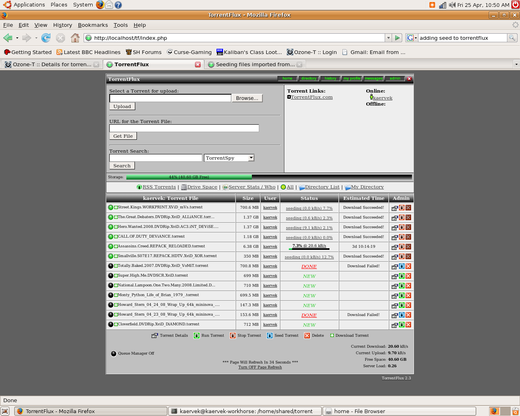Click the search magnifier in Firefox search box
Image resolution: width=520 pixels, height=416 pixels.
coord(512,38)
